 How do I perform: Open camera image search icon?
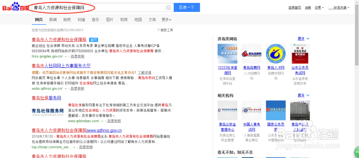(x=168, y=8)
